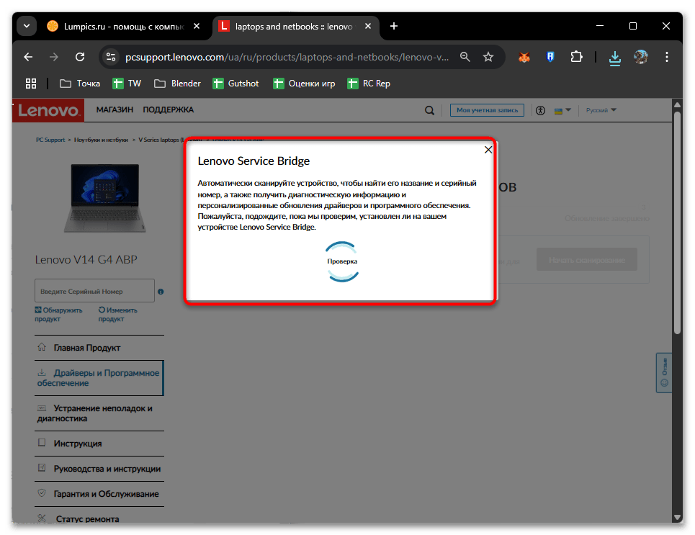
Task: Open Гарантия и Обслуживание
Action: [99, 494]
